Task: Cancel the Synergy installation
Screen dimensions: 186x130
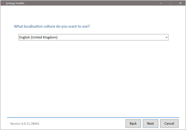Action: click(x=169, y=123)
